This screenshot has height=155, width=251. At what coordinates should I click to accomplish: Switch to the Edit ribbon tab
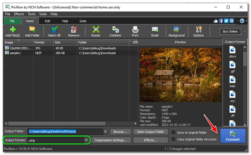[47, 21]
